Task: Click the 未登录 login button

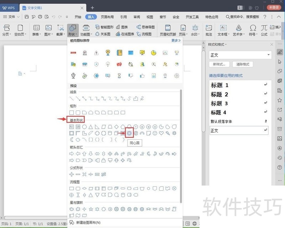Action: (274, 7)
